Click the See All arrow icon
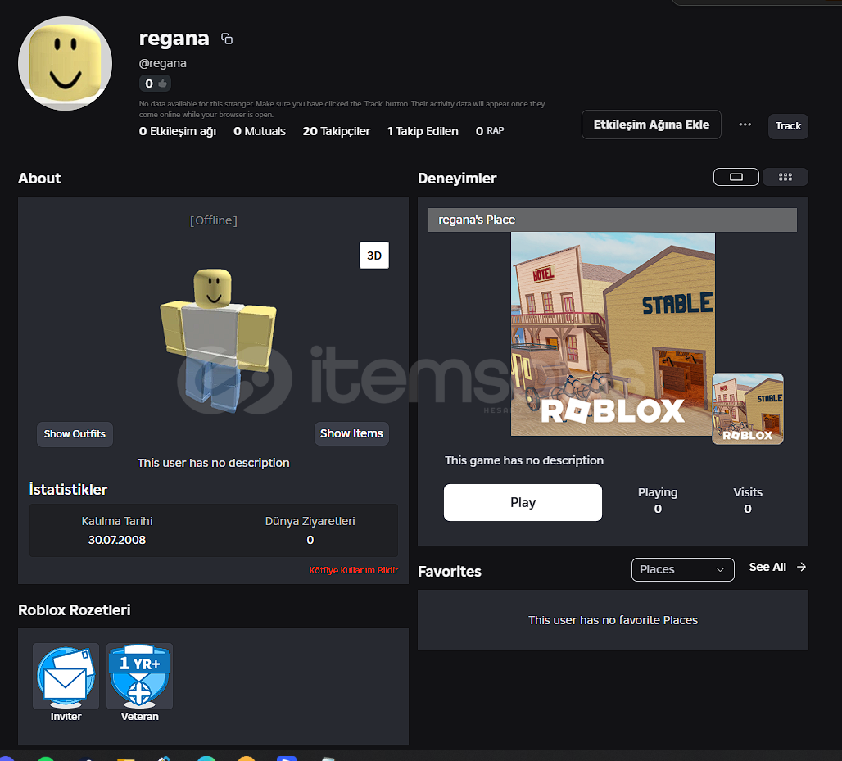 click(x=801, y=567)
